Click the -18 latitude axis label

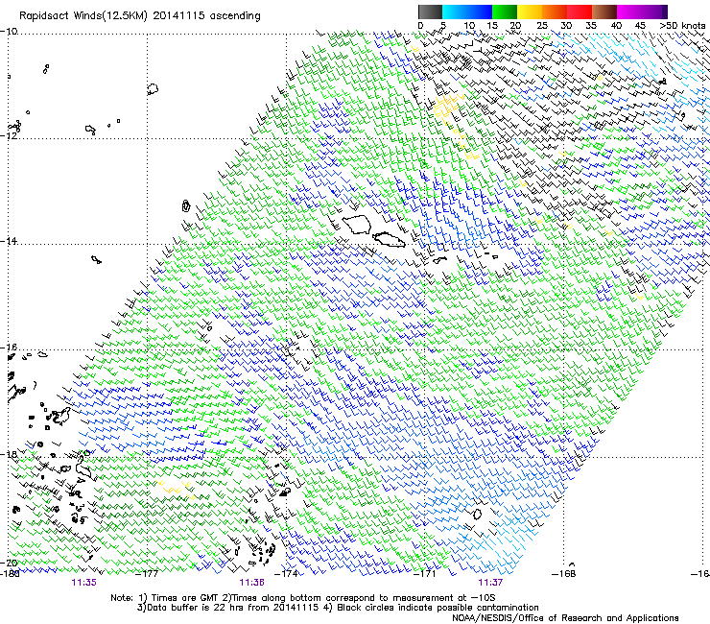click(9, 454)
